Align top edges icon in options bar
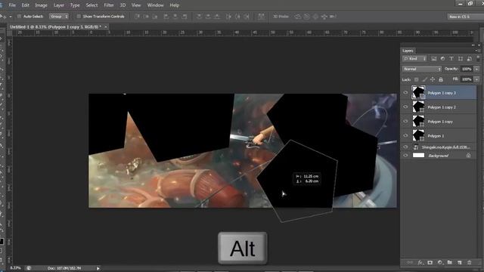Viewport: 484px width, 272px height. pyautogui.click(x=137, y=17)
